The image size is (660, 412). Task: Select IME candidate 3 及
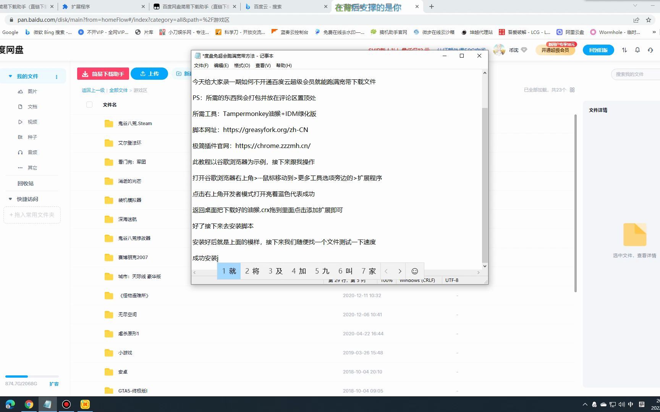pos(275,271)
